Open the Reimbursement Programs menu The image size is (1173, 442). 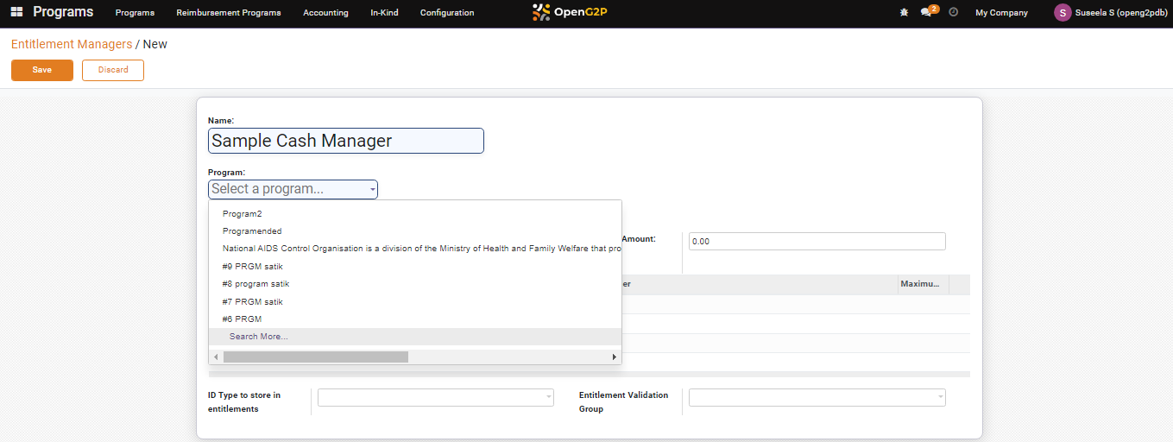pyautogui.click(x=228, y=13)
